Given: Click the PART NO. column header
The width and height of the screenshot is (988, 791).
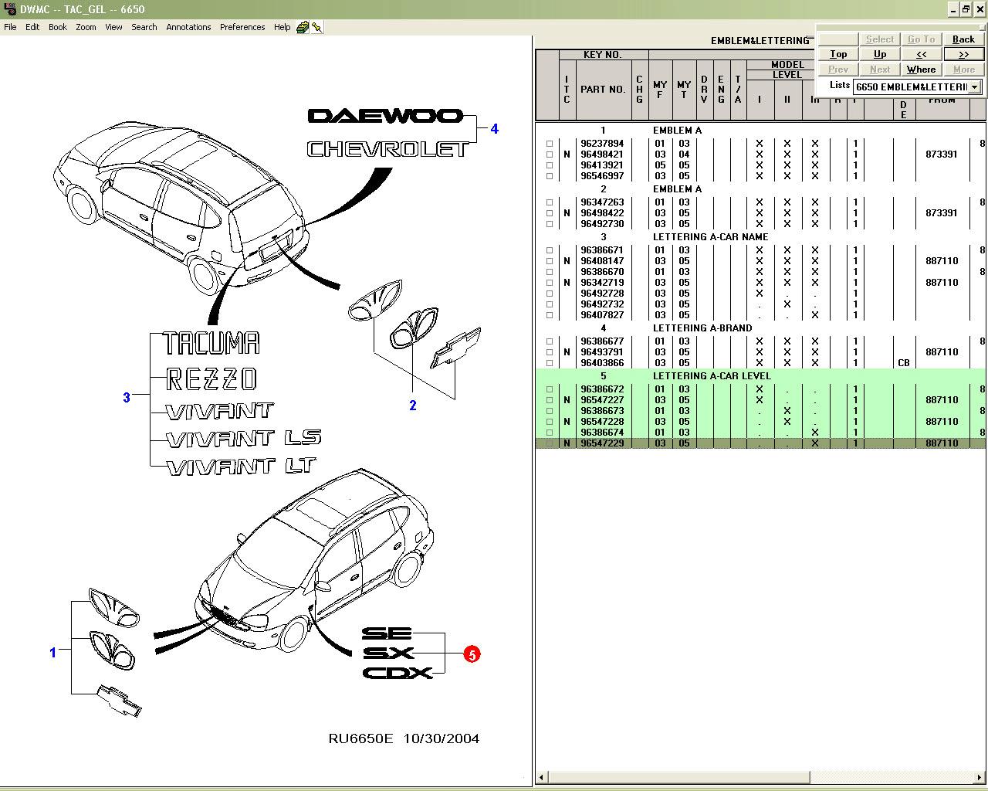Looking at the screenshot, I should pos(603,90).
